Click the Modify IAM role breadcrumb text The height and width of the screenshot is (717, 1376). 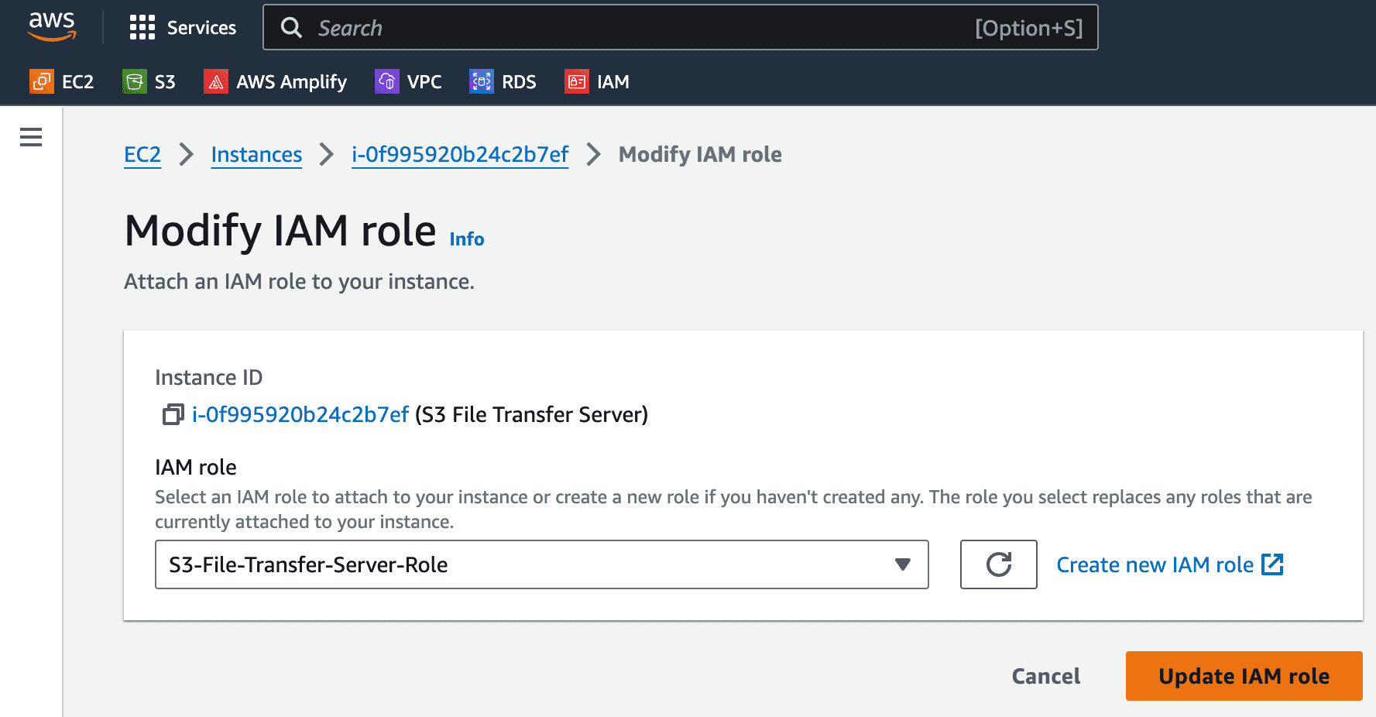[700, 155]
